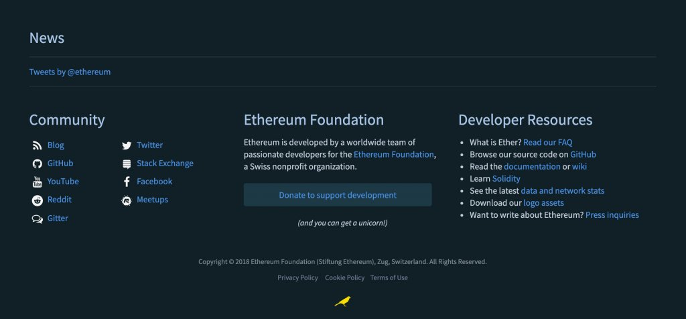
Task: Click the Gitter chat bubble icon
Action: pyautogui.click(x=37, y=218)
